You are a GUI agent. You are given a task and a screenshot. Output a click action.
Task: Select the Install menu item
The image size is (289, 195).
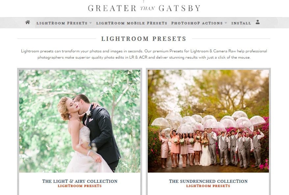241,23
